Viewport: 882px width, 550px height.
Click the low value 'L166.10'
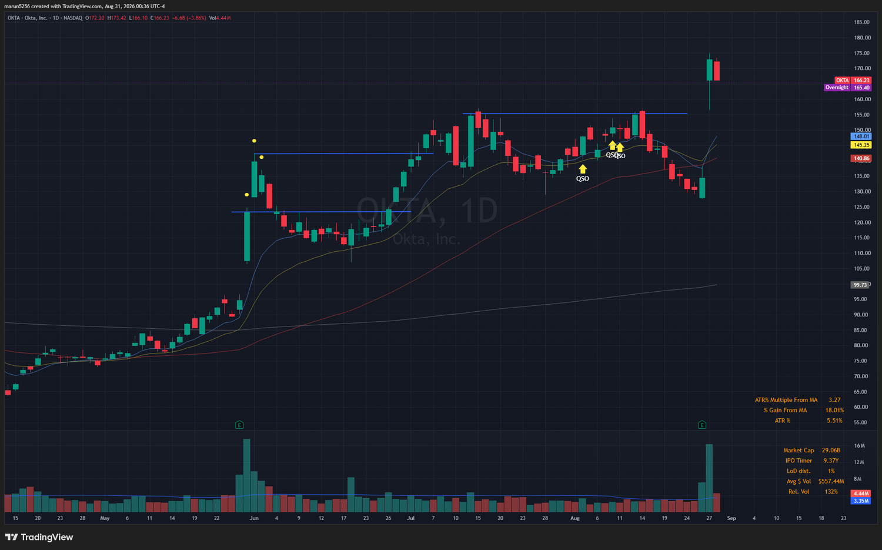(x=138, y=18)
